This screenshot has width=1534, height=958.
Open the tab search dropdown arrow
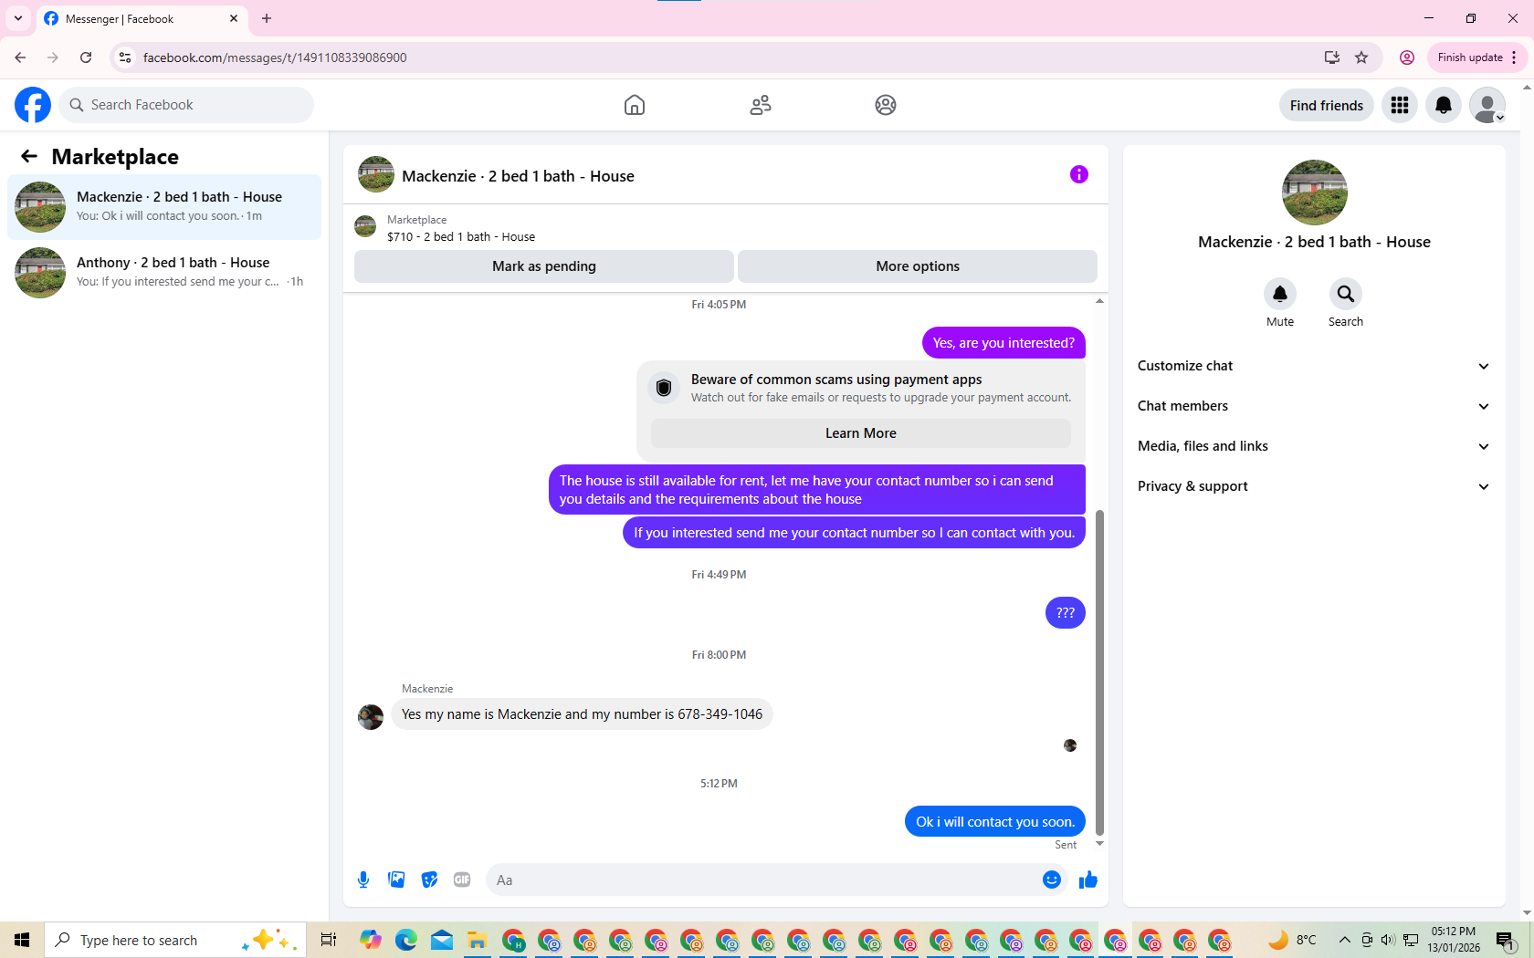(x=18, y=18)
